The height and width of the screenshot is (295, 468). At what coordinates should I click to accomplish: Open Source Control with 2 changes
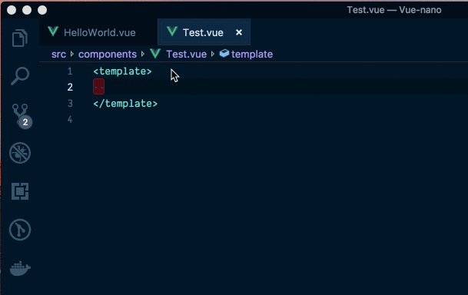22,116
